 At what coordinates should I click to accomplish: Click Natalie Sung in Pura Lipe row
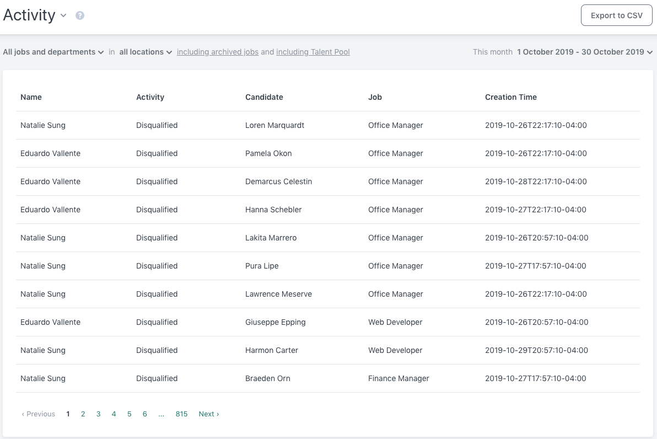43,266
